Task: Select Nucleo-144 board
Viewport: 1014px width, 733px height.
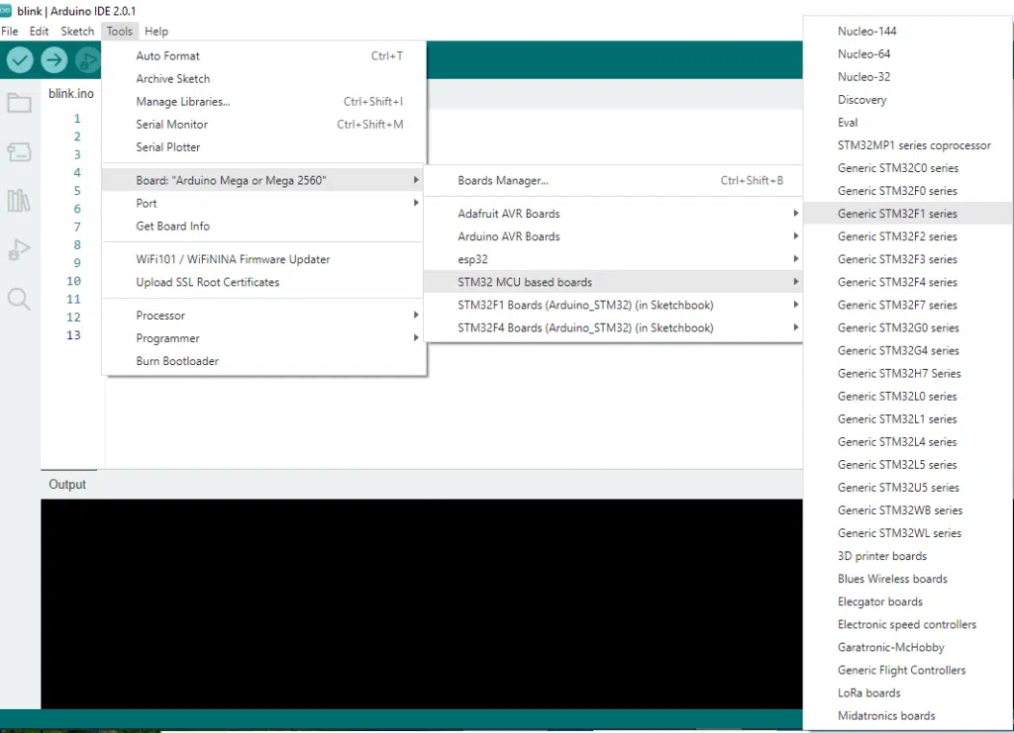Action: 908,31
